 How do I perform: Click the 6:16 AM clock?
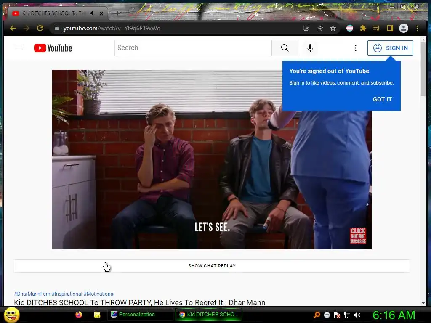pyautogui.click(x=394, y=315)
